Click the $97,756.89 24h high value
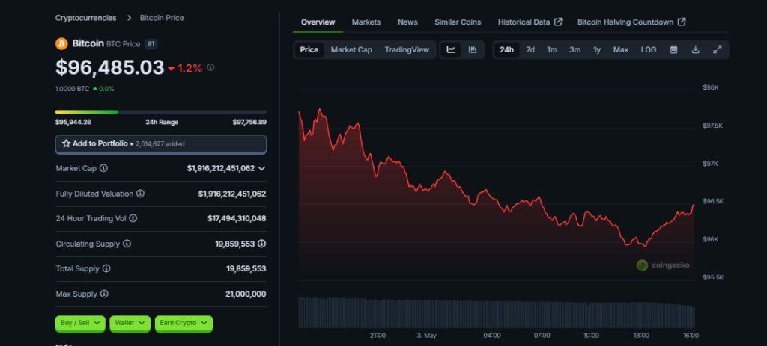767x346 pixels. pos(249,122)
